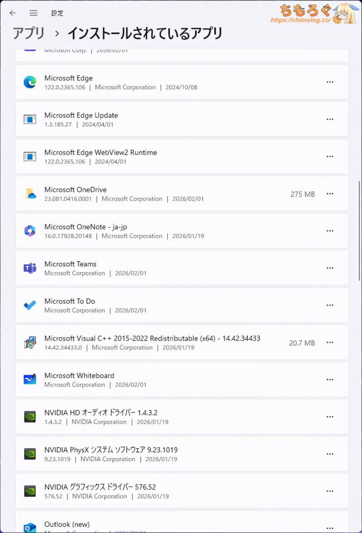The image size is (362, 533).
Task: Select the NVIDIA HD オーディオ ドライバー entry name
Action: 100,413
